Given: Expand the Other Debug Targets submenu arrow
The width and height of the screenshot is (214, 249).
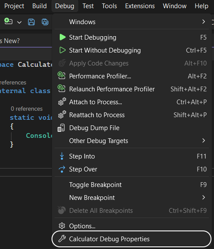Looking at the screenshot, I should pyautogui.click(x=204, y=140).
